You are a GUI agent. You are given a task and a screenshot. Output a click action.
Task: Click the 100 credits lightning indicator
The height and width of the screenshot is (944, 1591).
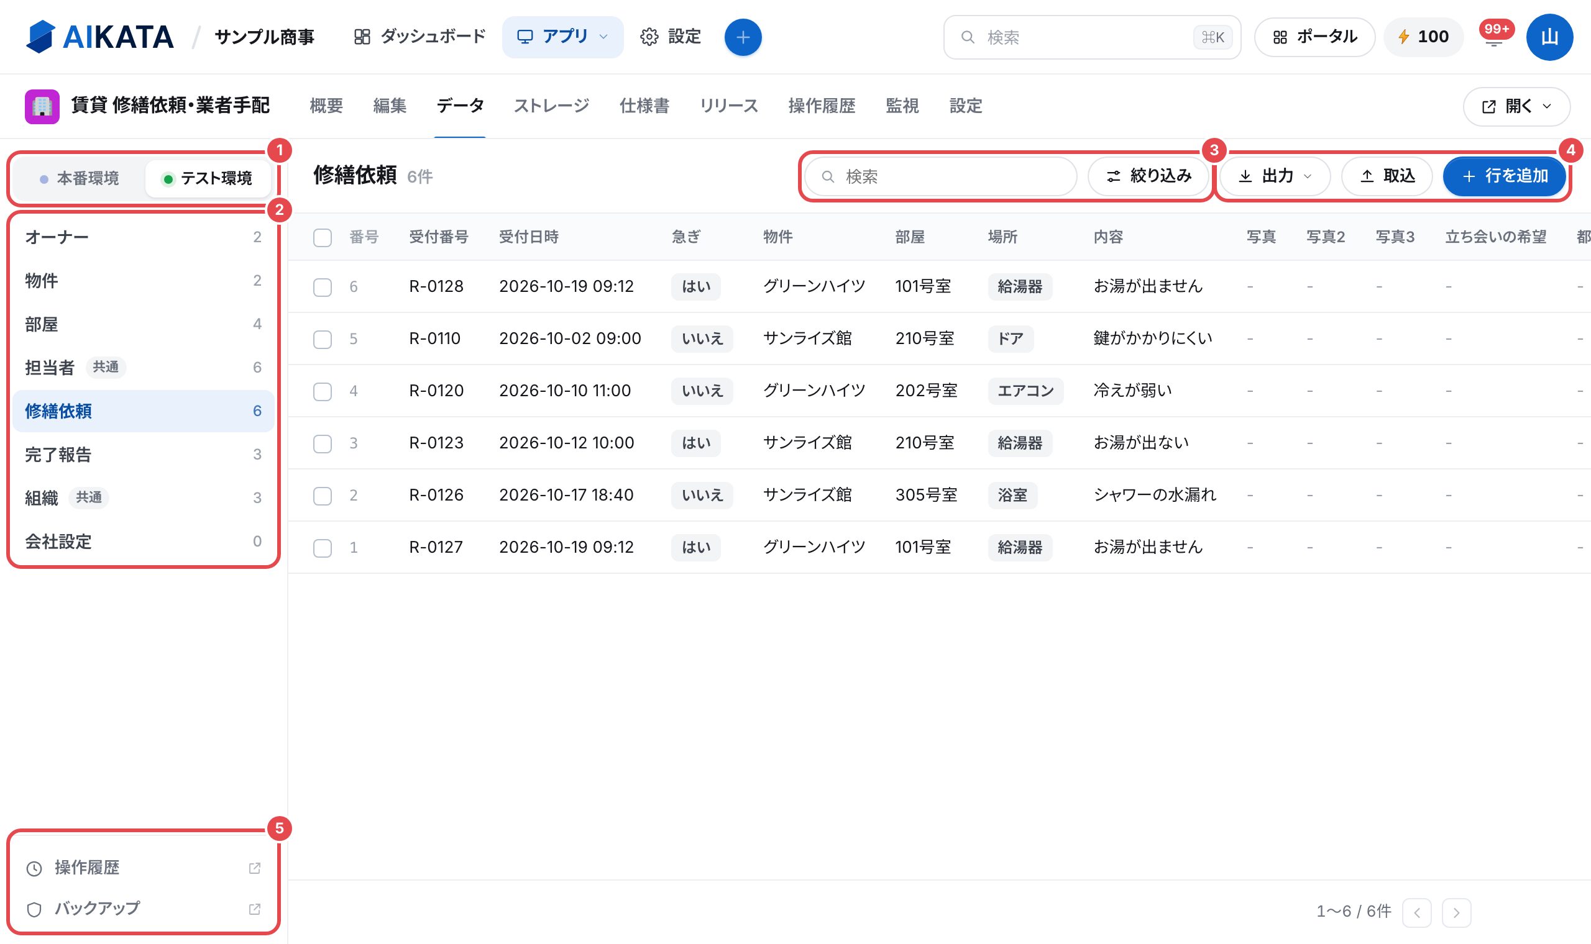(x=1424, y=37)
